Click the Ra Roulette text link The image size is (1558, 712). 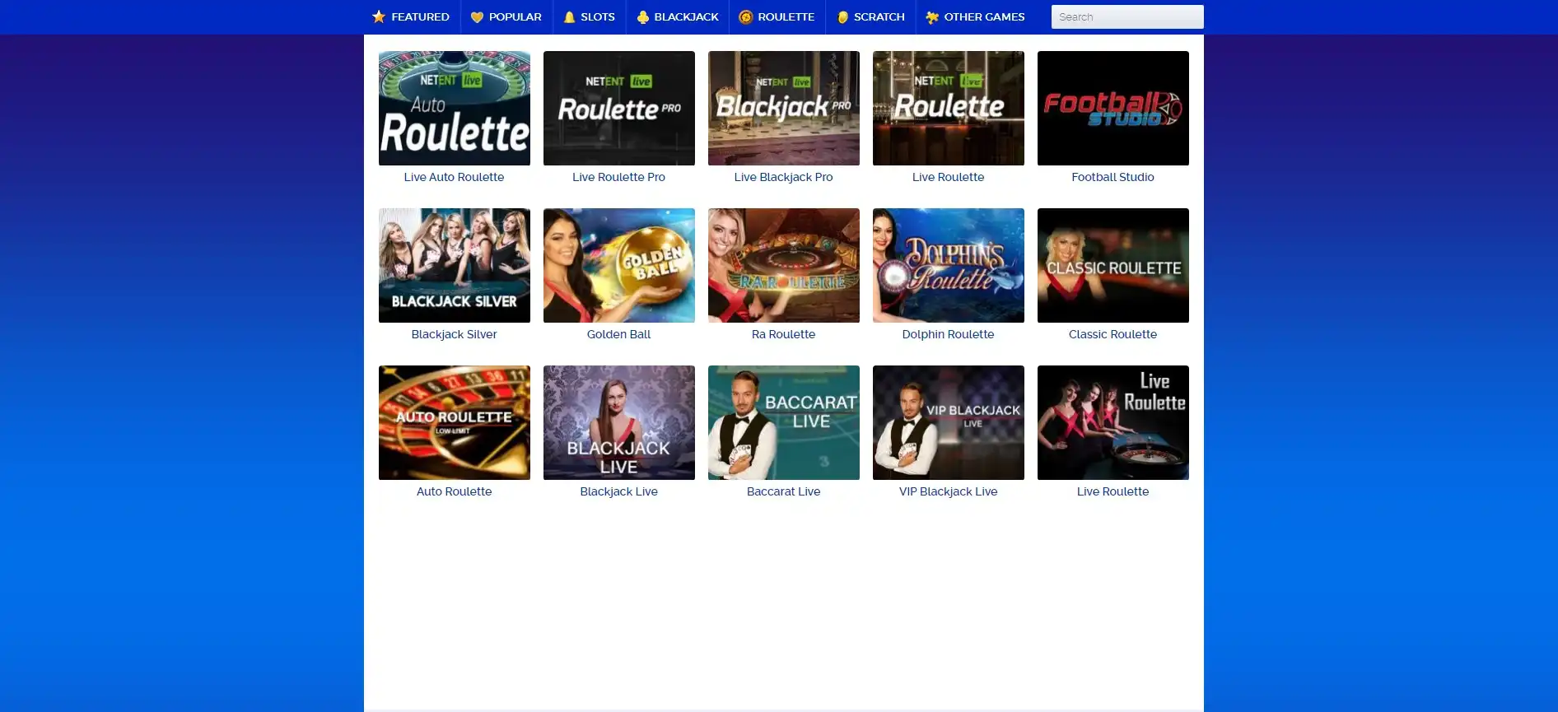783,334
